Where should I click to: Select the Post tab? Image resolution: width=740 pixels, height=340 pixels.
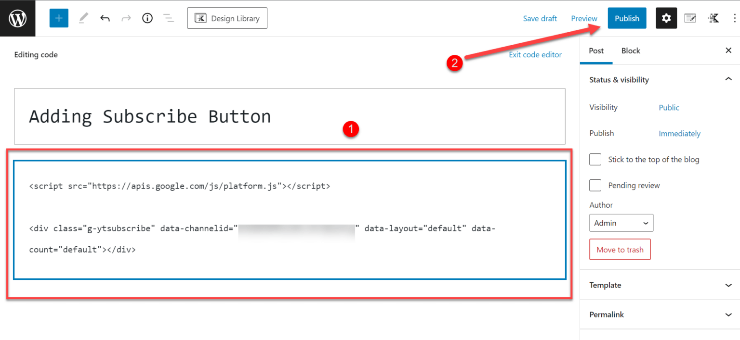pos(596,51)
